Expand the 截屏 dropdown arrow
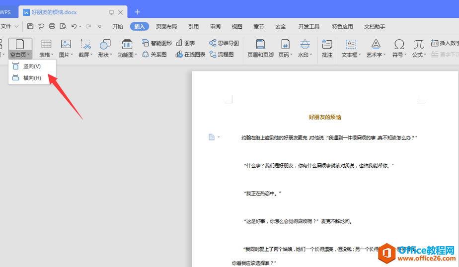 91,55
